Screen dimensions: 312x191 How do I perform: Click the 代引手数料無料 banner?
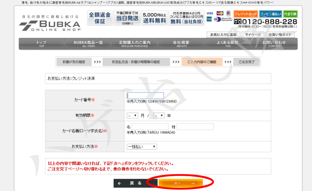pyautogui.click(x=186, y=18)
